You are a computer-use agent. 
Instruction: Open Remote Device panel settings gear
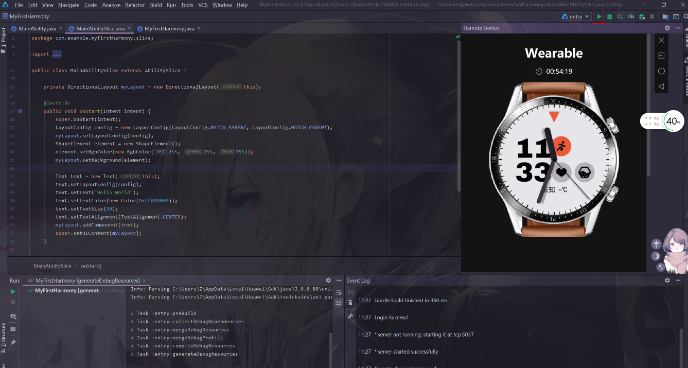pyautogui.click(x=667, y=28)
